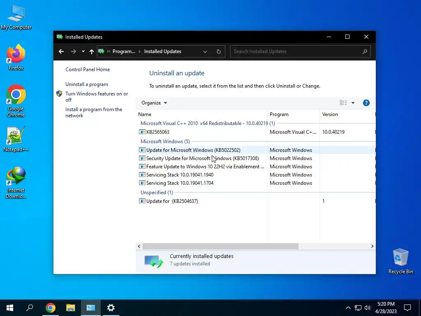This screenshot has width=421, height=316.
Task: Open the clock showing 5:20 PM
Action: click(x=386, y=308)
